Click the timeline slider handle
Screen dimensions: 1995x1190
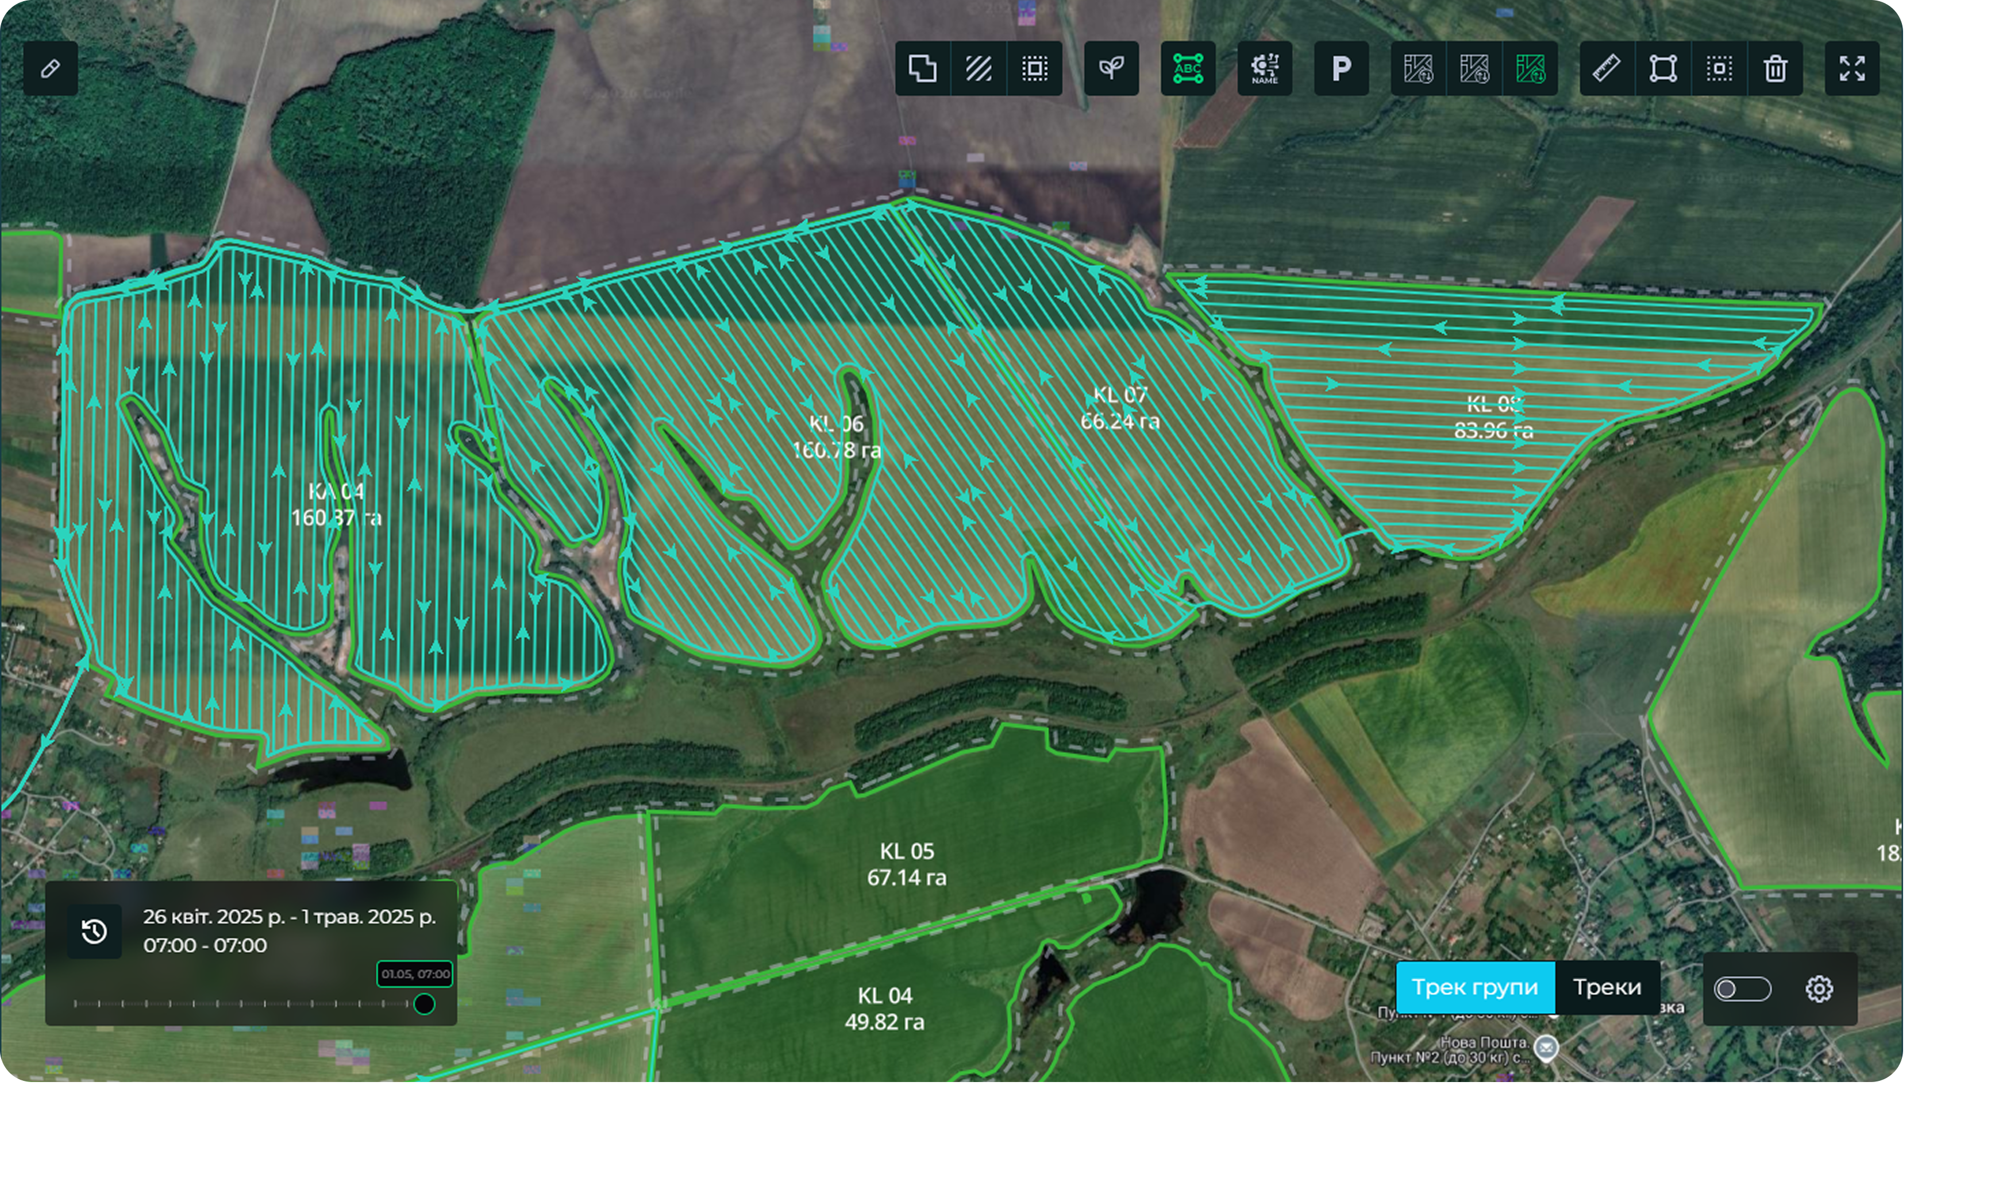pyautogui.click(x=423, y=1004)
